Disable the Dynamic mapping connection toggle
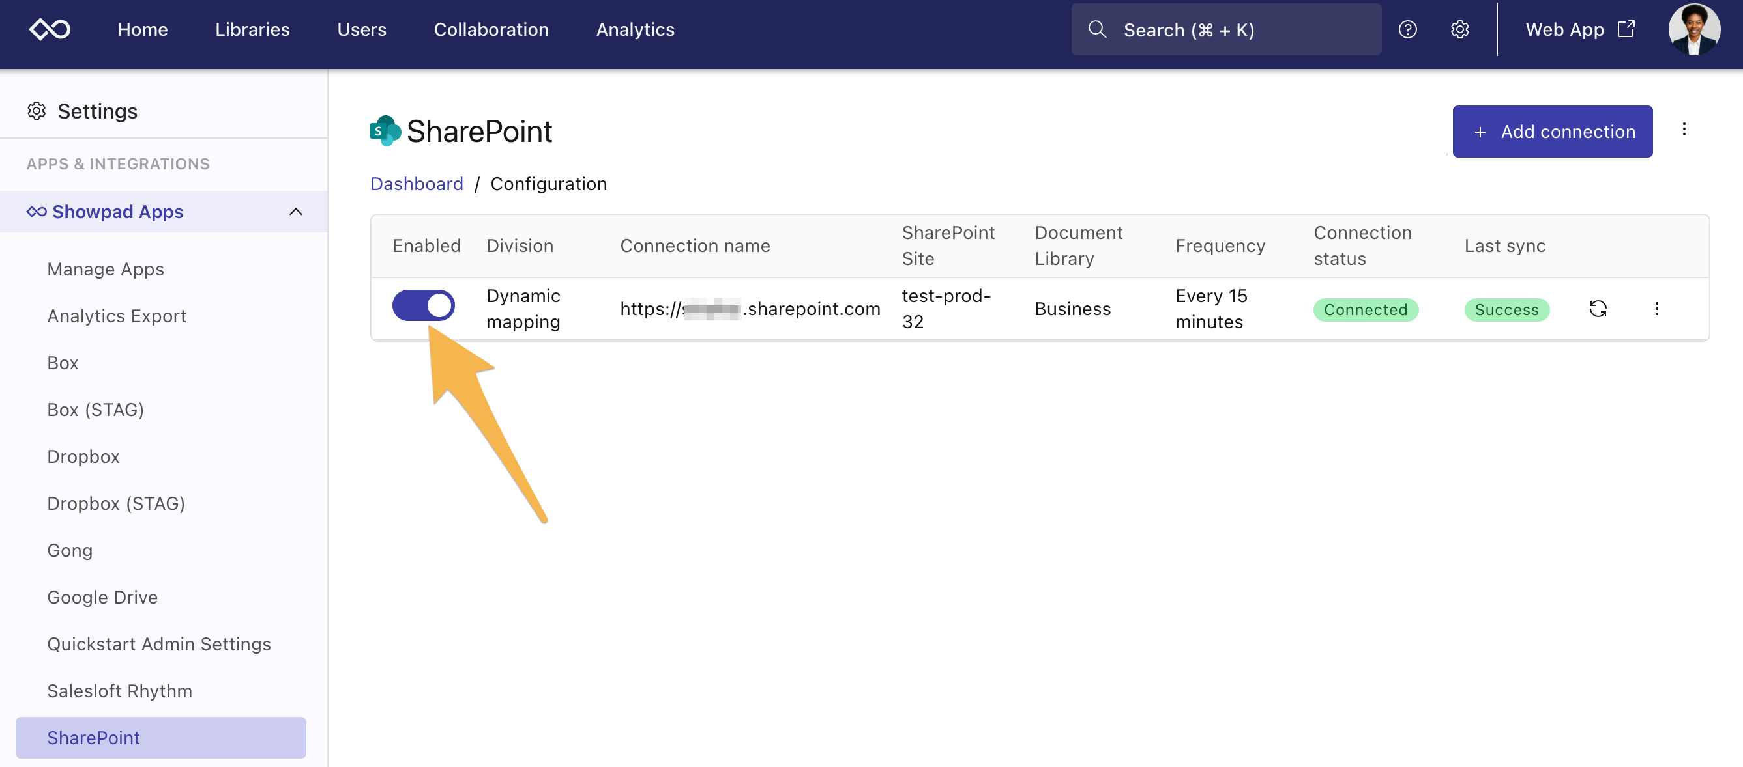This screenshot has width=1743, height=767. point(424,305)
